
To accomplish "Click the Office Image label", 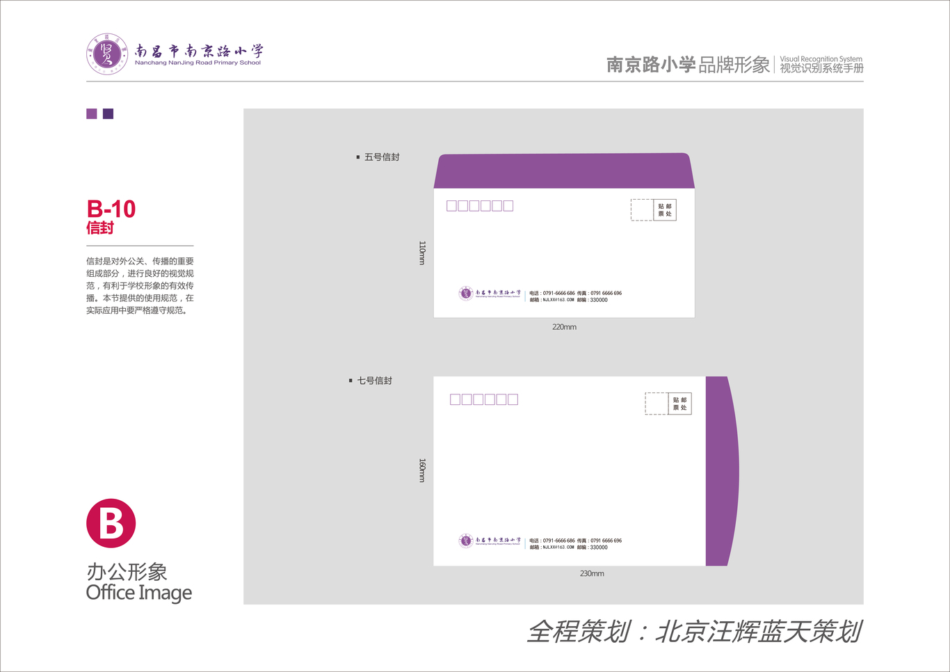I will (139, 593).
